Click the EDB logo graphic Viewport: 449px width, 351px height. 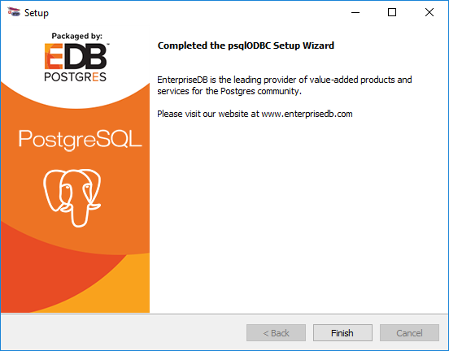tap(76, 56)
